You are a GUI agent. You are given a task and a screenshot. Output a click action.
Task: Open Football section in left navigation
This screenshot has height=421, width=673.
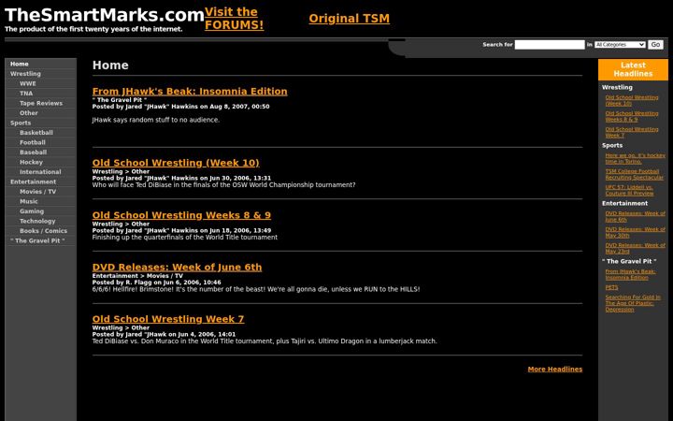point(32,142)
